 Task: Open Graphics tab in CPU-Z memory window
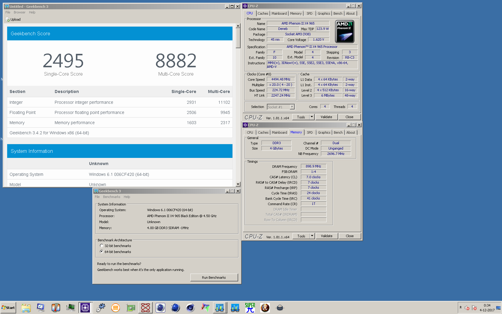324,132
